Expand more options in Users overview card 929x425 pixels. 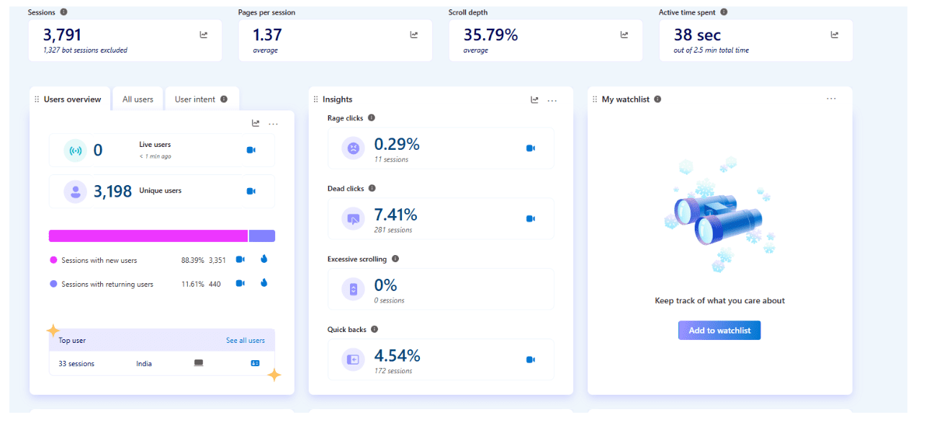[273, 124]
